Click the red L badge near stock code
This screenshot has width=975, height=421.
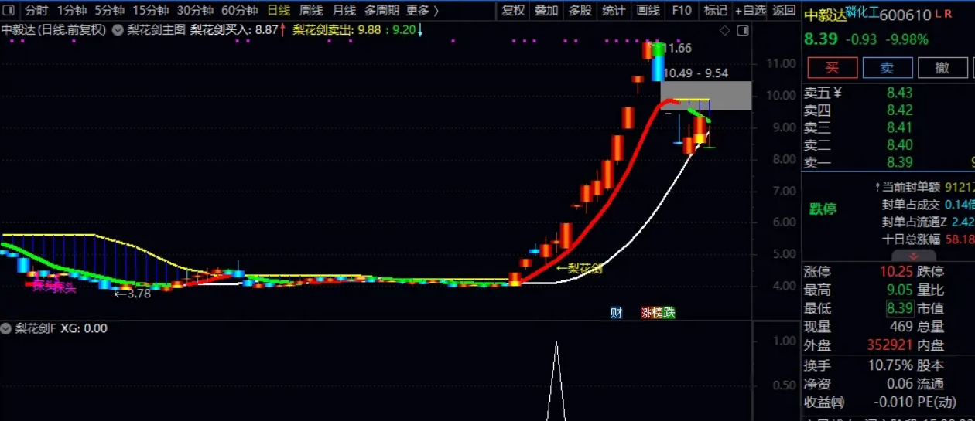(x=939, y=15)
